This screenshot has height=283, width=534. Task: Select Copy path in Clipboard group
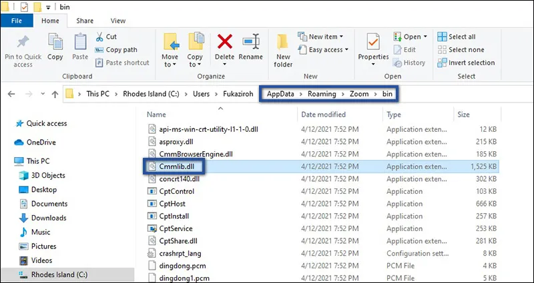pos(116,49)
